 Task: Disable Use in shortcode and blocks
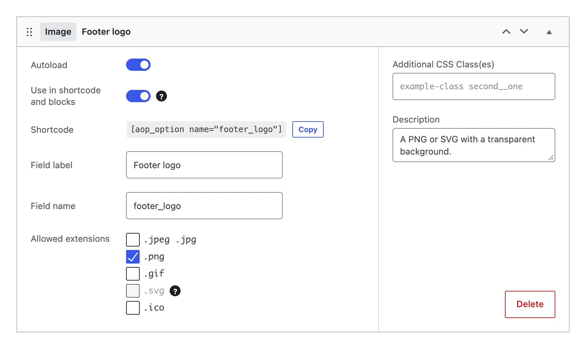point(138,96)
